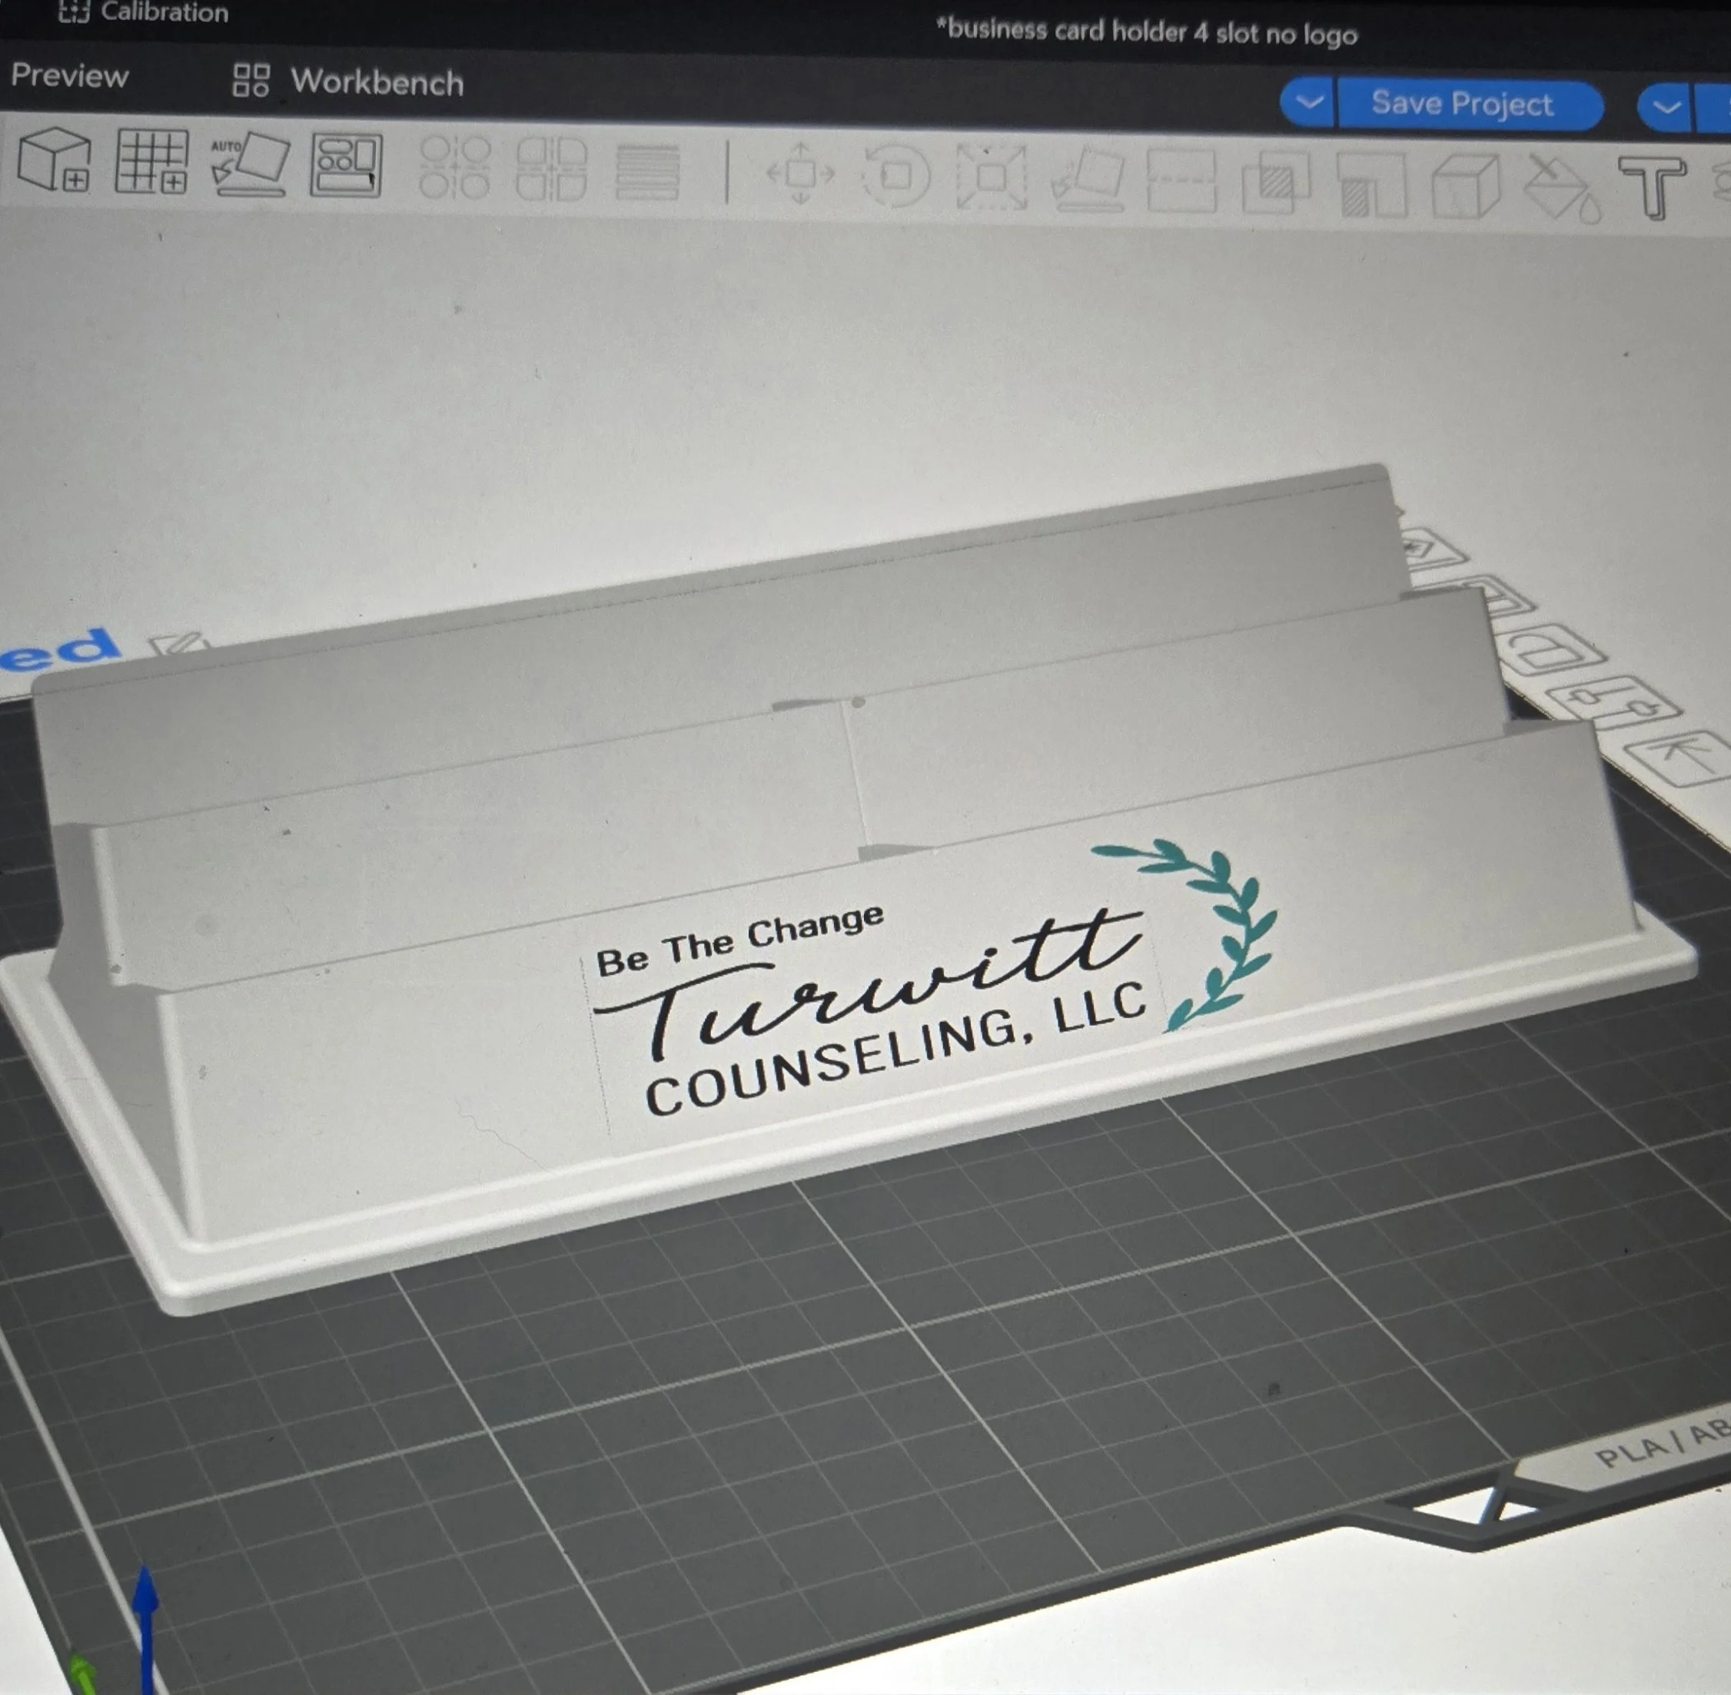
Task: Select the Text shape T tool
Action: pyautogui.click(x=1652, y=187)
